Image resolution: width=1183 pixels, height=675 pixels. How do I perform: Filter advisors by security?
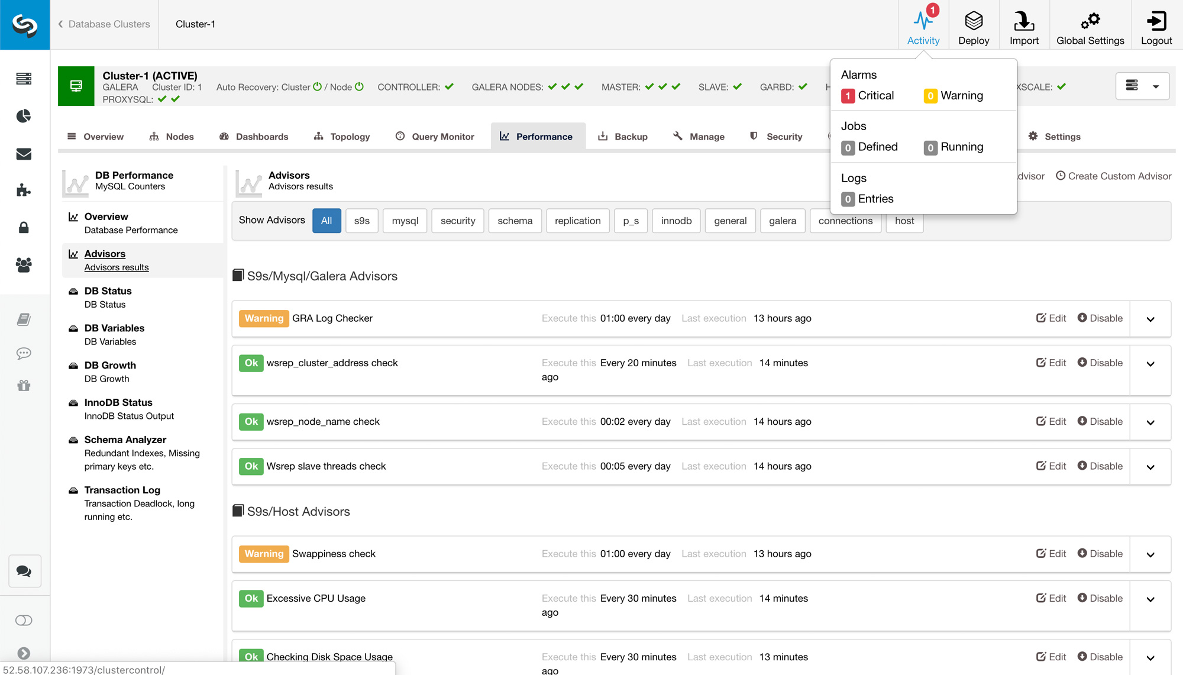point(458,221)
